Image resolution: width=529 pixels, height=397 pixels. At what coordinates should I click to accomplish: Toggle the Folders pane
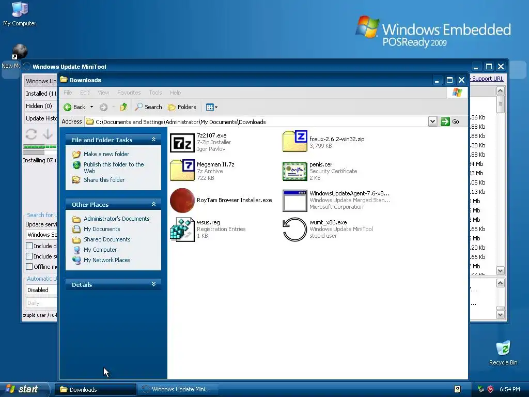[x=182, y=107]
